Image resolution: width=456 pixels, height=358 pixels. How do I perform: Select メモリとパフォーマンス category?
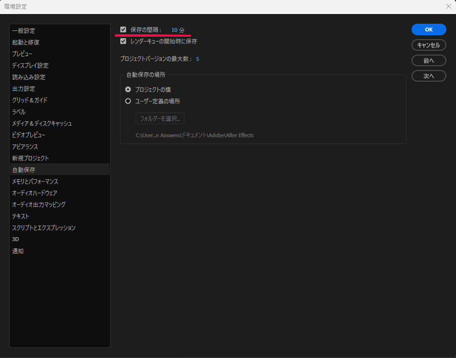point(35,182)
